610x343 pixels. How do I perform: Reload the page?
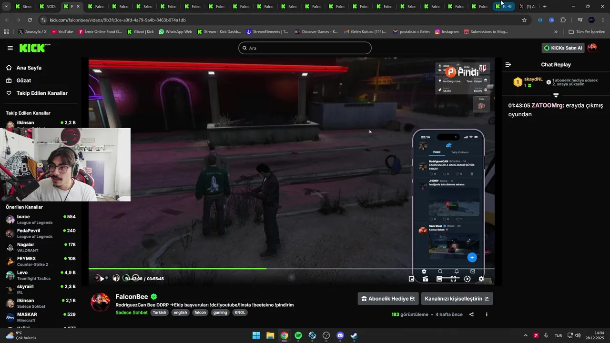click(30, 20)
